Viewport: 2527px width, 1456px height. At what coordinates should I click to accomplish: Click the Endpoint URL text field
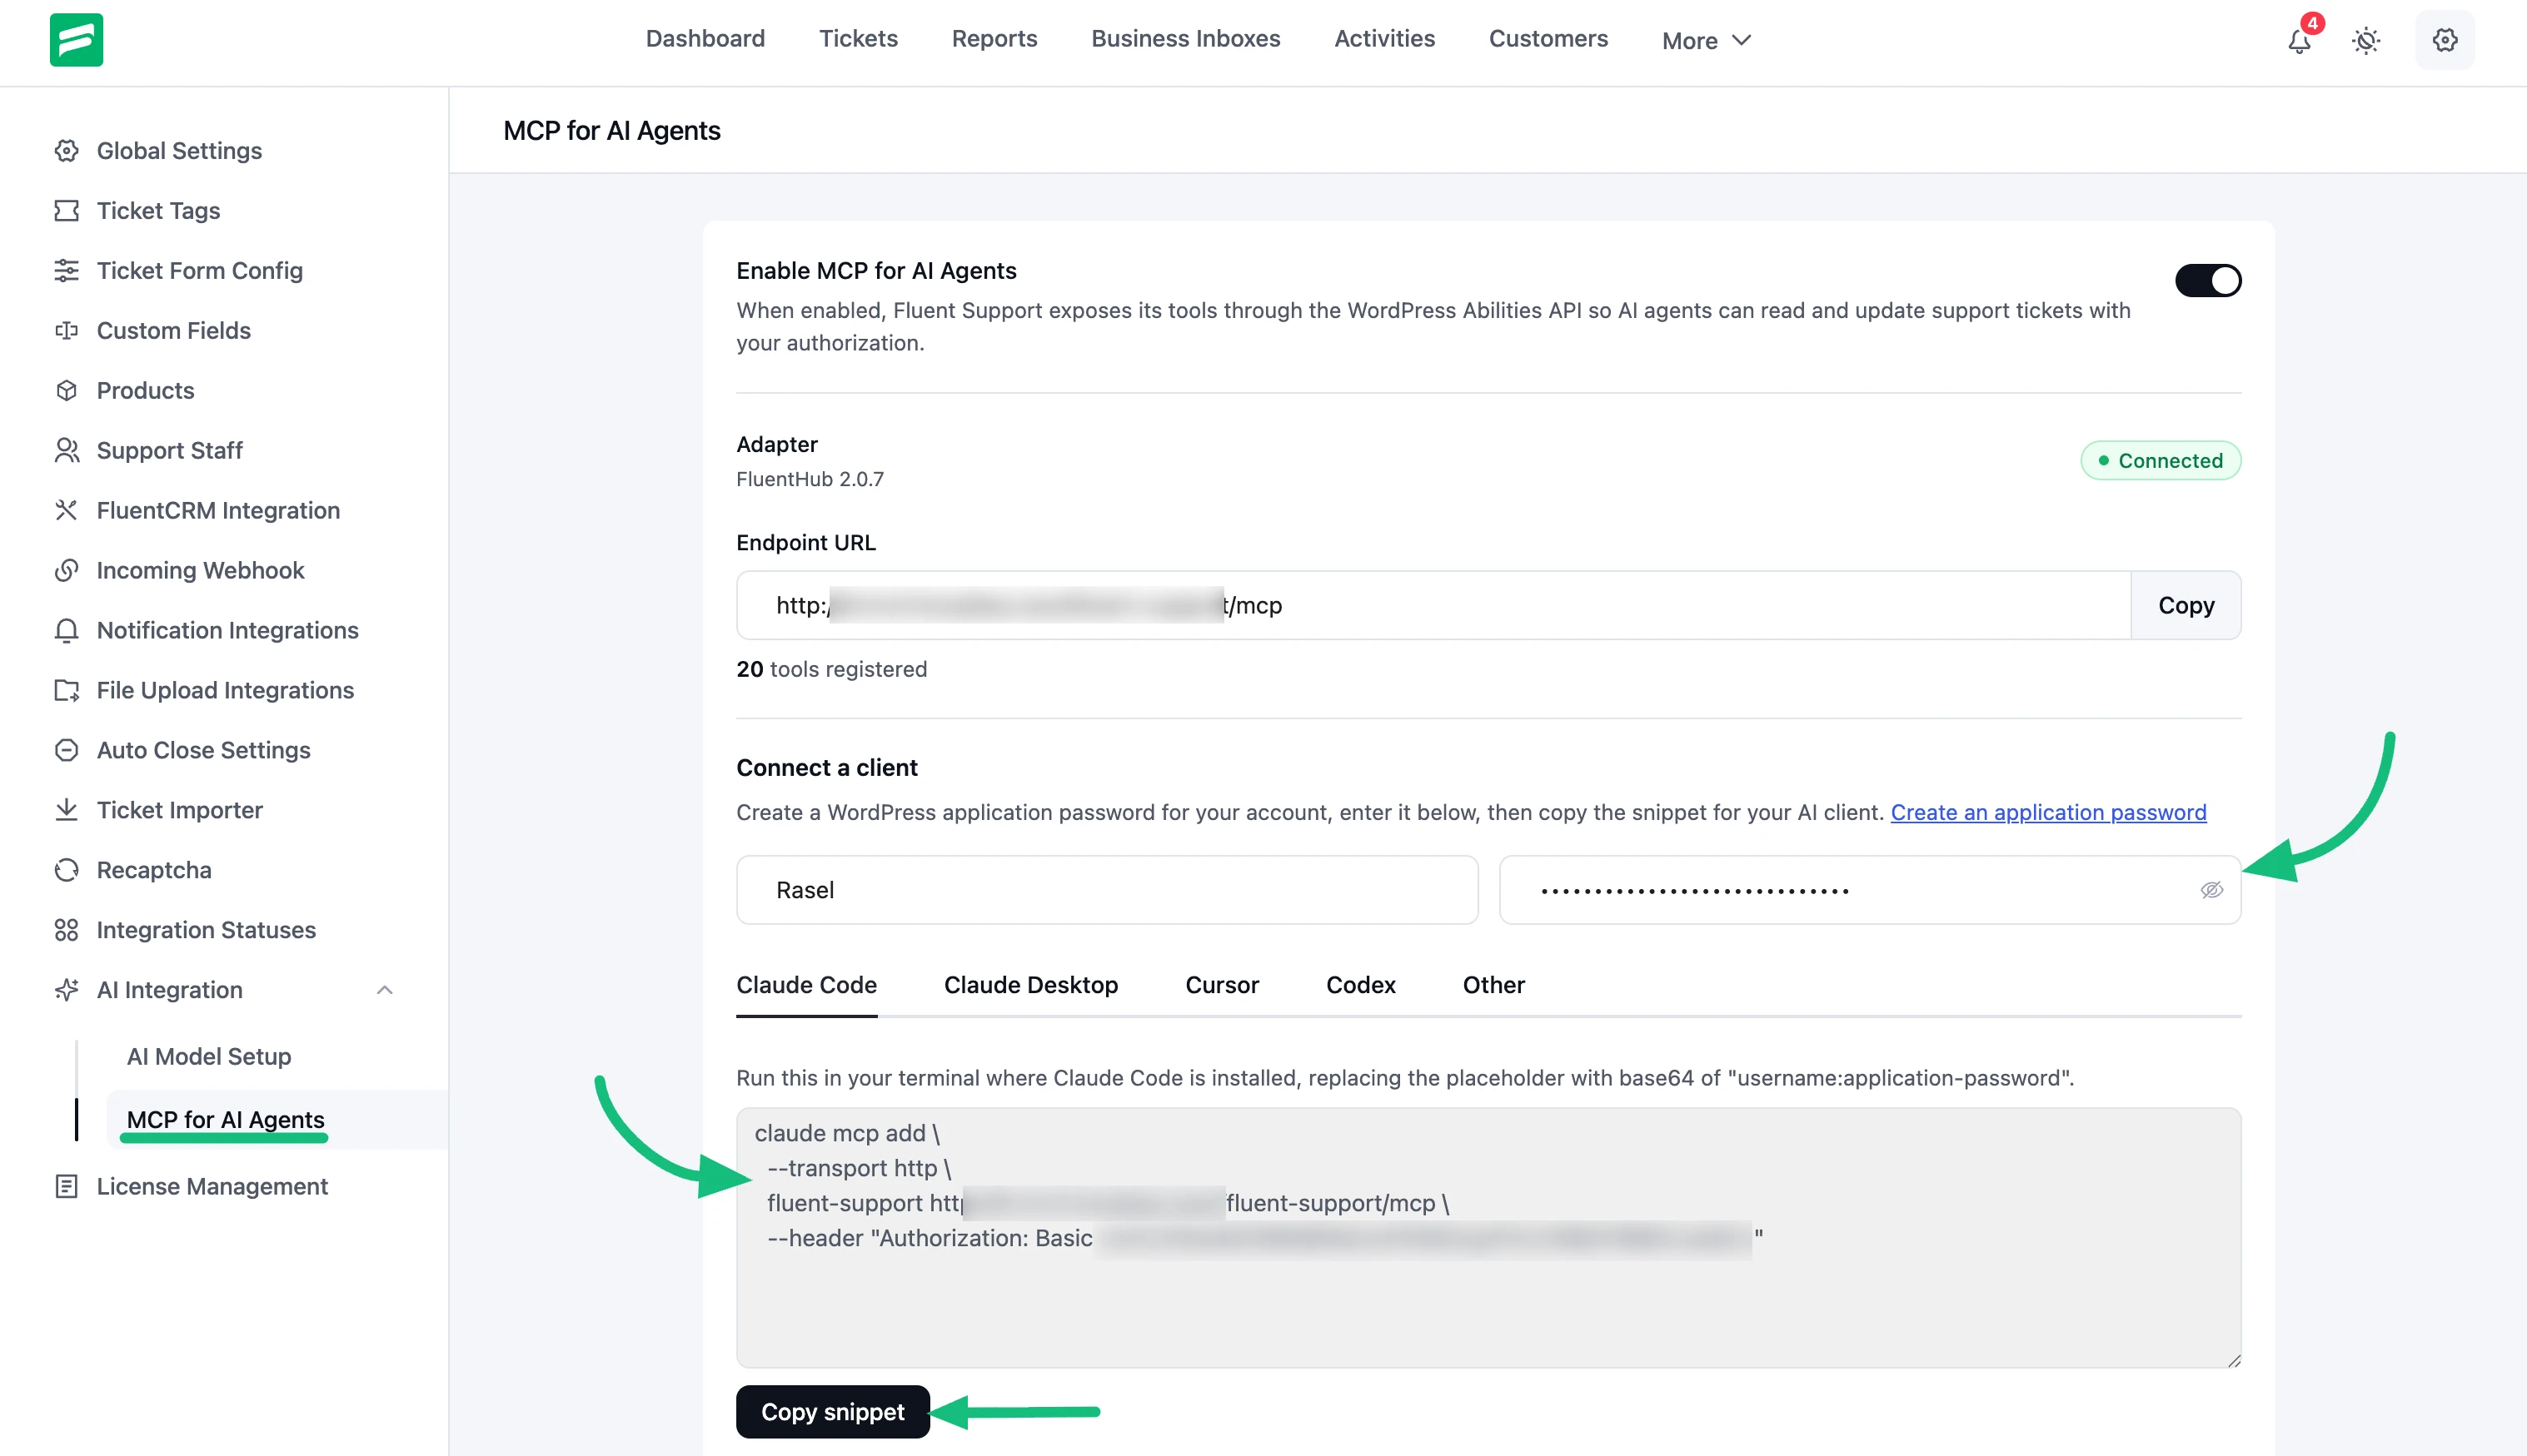click(x=1433, y=605)
